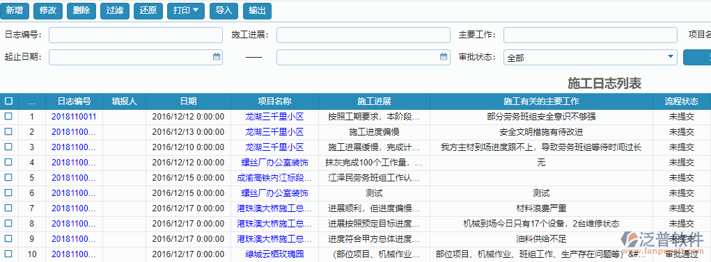Focus the 施工进展 input field
Screen dimensions: 711x262
364,35
